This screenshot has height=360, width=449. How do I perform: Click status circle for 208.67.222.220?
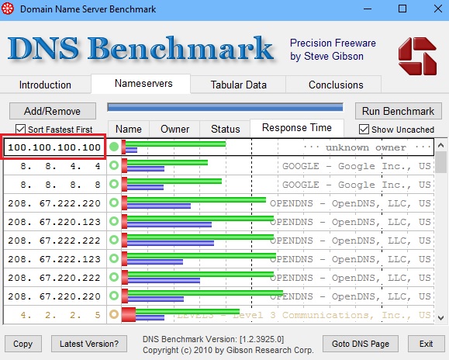(114, 202)
